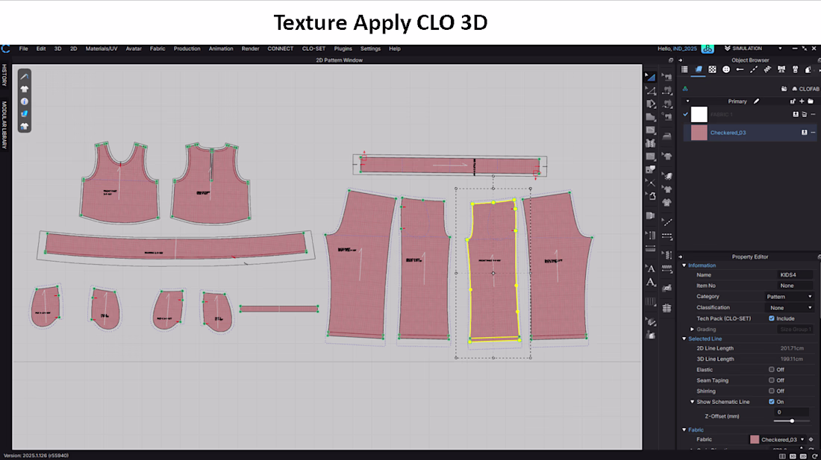Click the pencil rename icon beside Primary
Viewport: 821px width, 460px height.
[x=757, y=101]
